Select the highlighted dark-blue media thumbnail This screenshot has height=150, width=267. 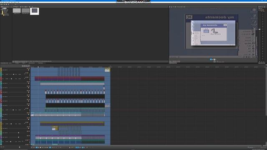[35, 11]
